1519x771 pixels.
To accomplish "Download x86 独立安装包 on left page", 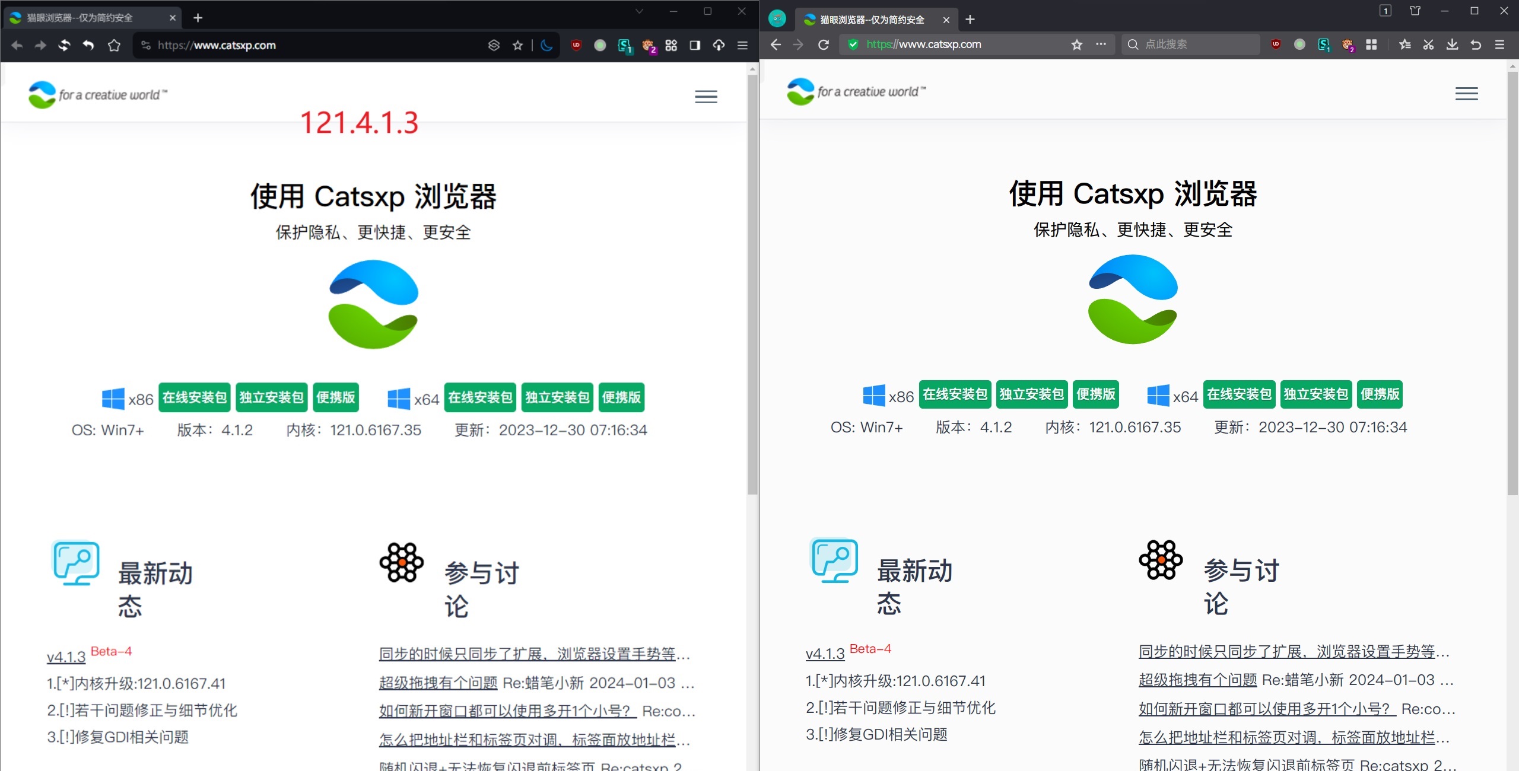I will 271,397.
